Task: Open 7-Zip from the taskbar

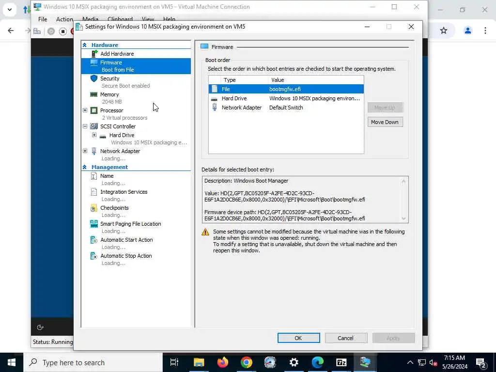Action: [341, 362]
